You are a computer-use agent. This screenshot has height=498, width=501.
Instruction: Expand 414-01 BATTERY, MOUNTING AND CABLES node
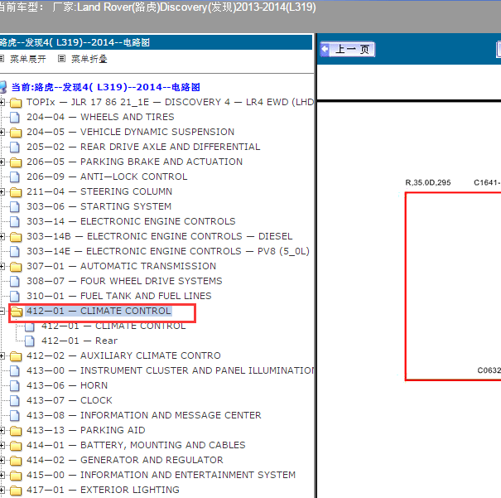tap(2, 445)
